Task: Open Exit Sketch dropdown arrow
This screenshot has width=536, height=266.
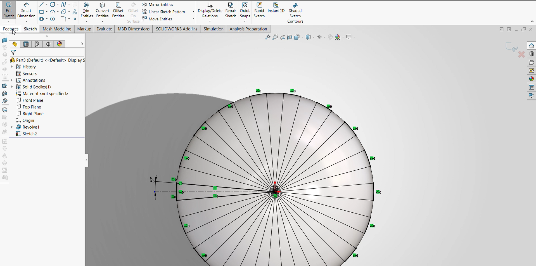Action: pos(9,22)
